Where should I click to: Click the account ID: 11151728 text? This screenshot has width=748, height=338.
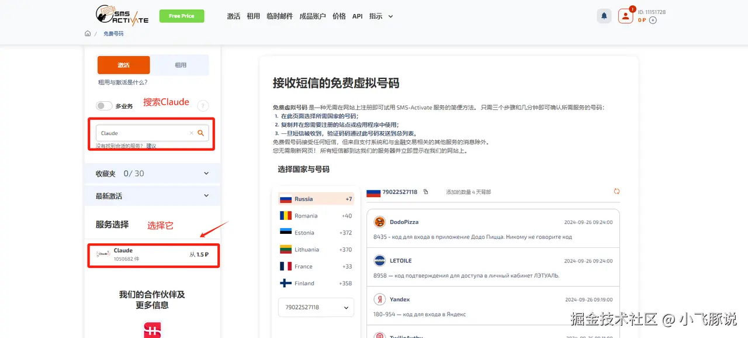pos(652,12)
